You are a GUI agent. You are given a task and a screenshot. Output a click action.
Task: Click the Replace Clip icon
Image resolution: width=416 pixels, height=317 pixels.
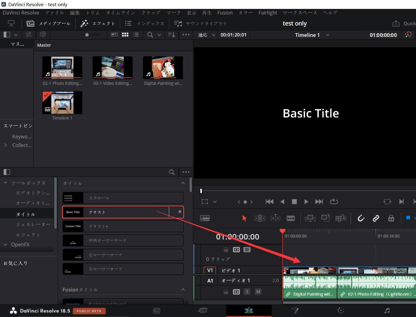341,218
